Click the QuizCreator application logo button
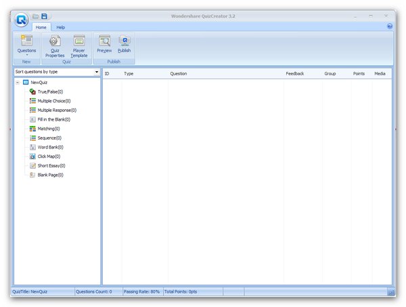This screenshot has width=406, height=307. (x=22, y=19)
